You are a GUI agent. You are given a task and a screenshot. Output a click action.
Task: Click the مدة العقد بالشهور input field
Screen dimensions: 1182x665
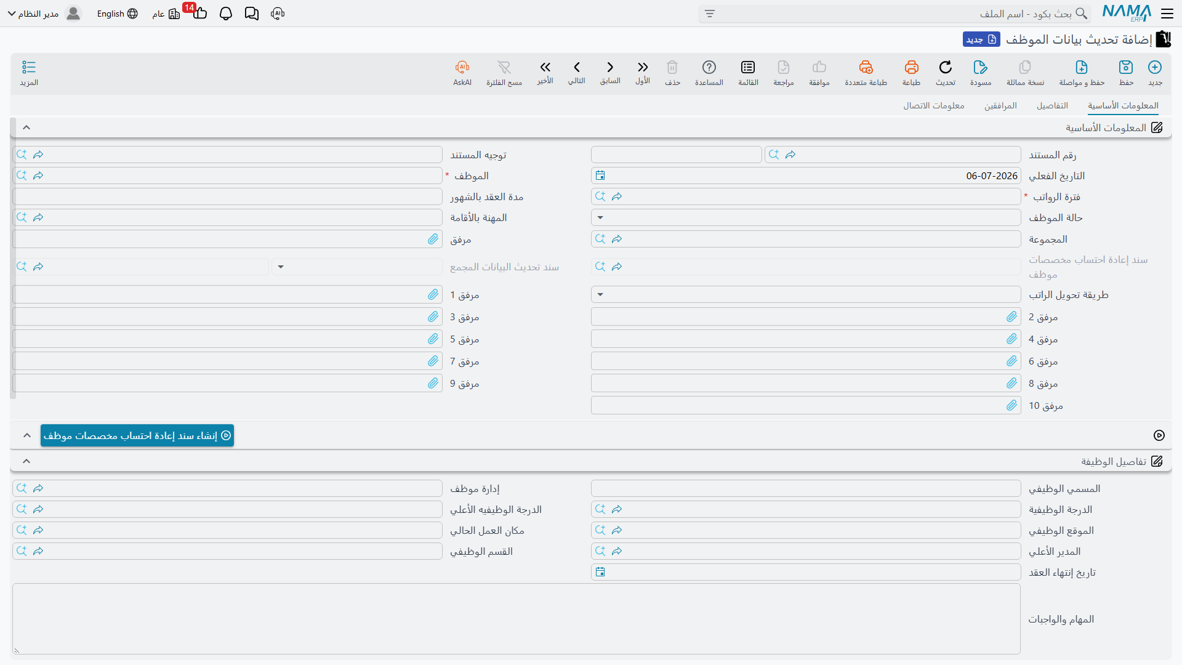(x=227, y=196)
